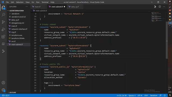Click the unsaved dot on vnet-subnet.tf tab
This screenshot has height=97, width=172.
pyautogui.click(x=64, y=7)
